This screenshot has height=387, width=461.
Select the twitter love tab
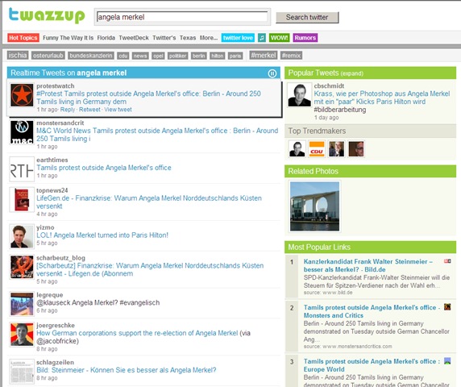pyautogui.click(x=238, y=38)
